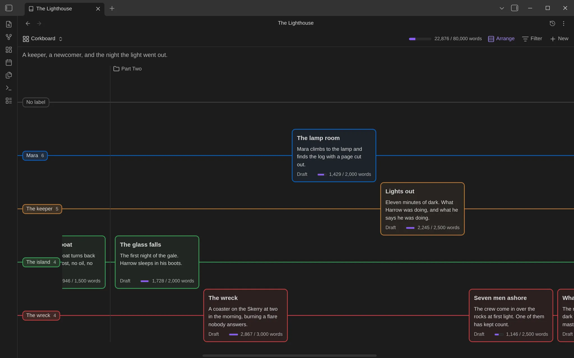
Task: Open the canvas grid icon in sidebar
Action: click(9, 50)
